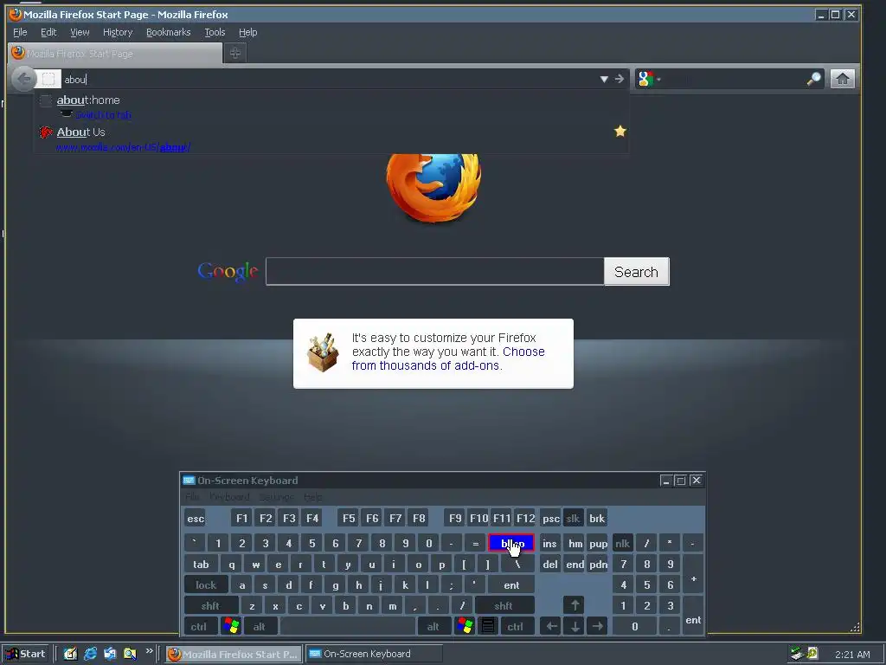Select the about:home autocomplete suggestion
This screenshot has height=665, width=886.
coord(331,107)
